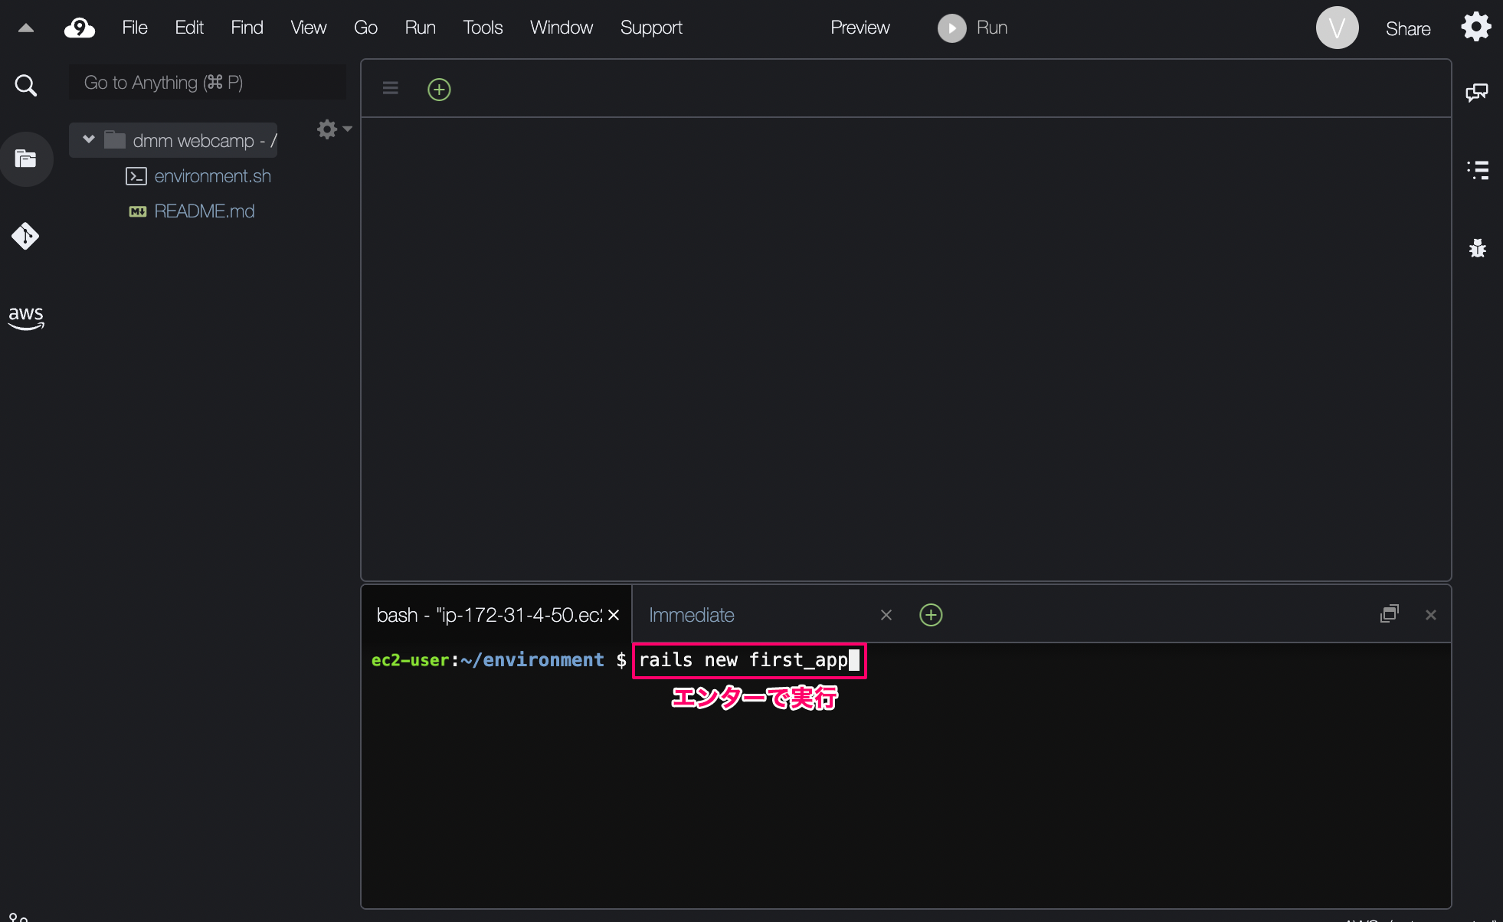1503x922 pixels.
Task: Click the collapse menu bar triangle
Action: tap(25, 26)
